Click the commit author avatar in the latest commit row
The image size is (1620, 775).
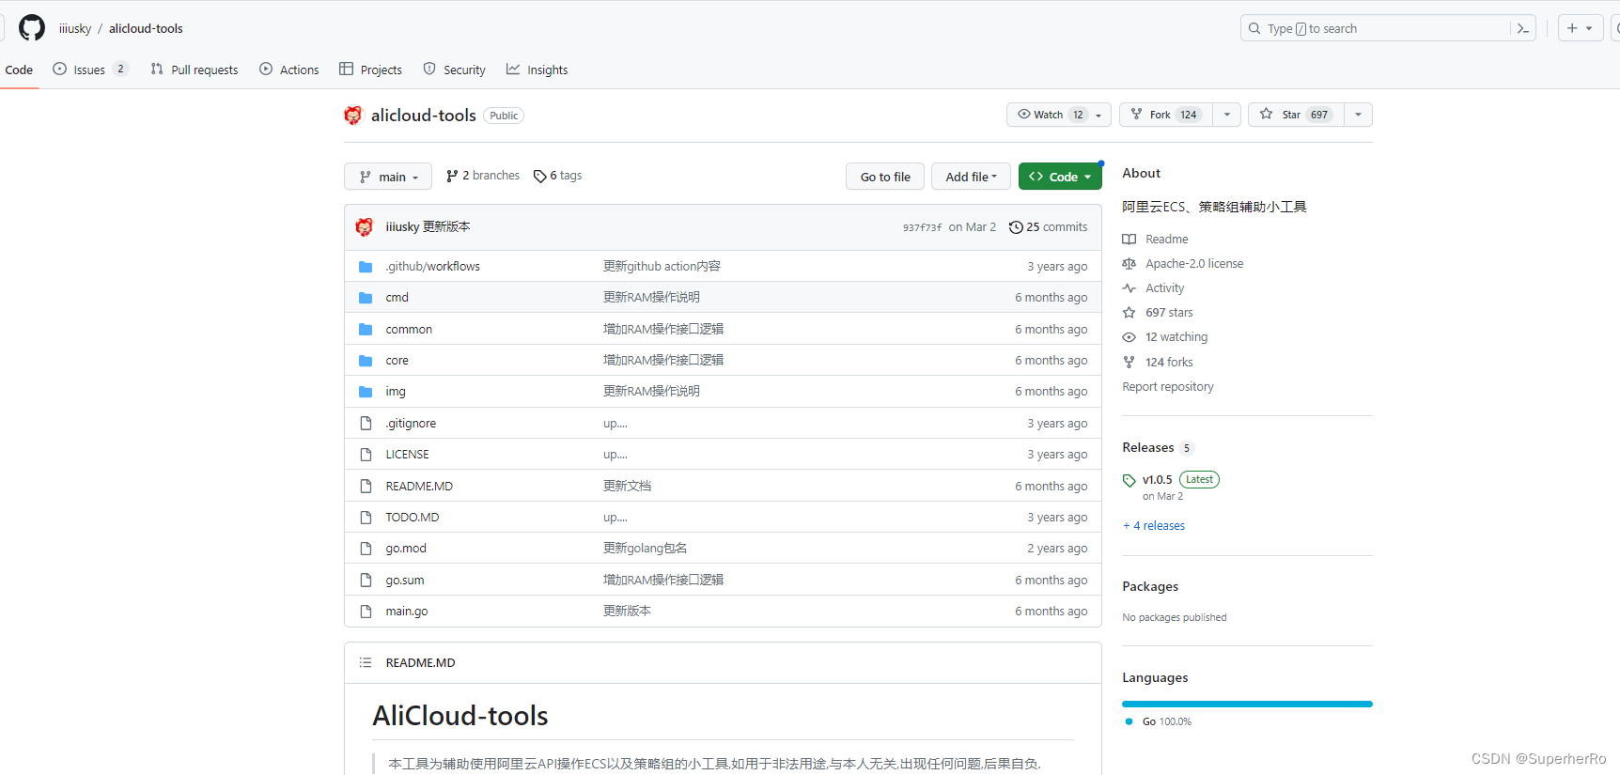point(365,227)
